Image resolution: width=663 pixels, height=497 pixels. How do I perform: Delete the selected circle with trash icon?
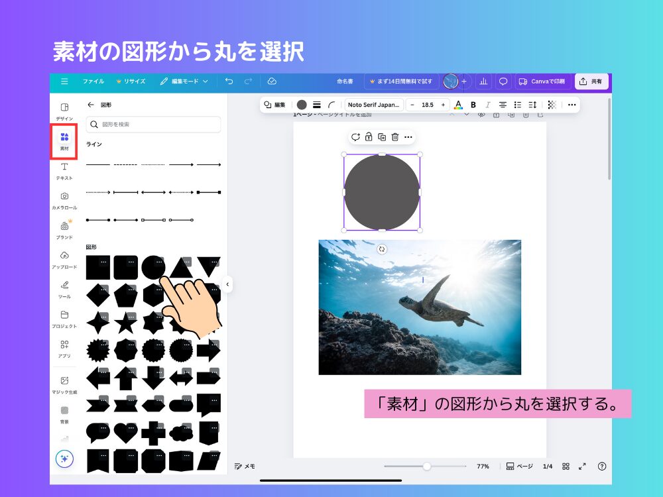[395, 137]
